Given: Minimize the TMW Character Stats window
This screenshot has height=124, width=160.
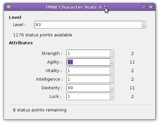Looking at the screenshot, I should (x=143, y=7).
